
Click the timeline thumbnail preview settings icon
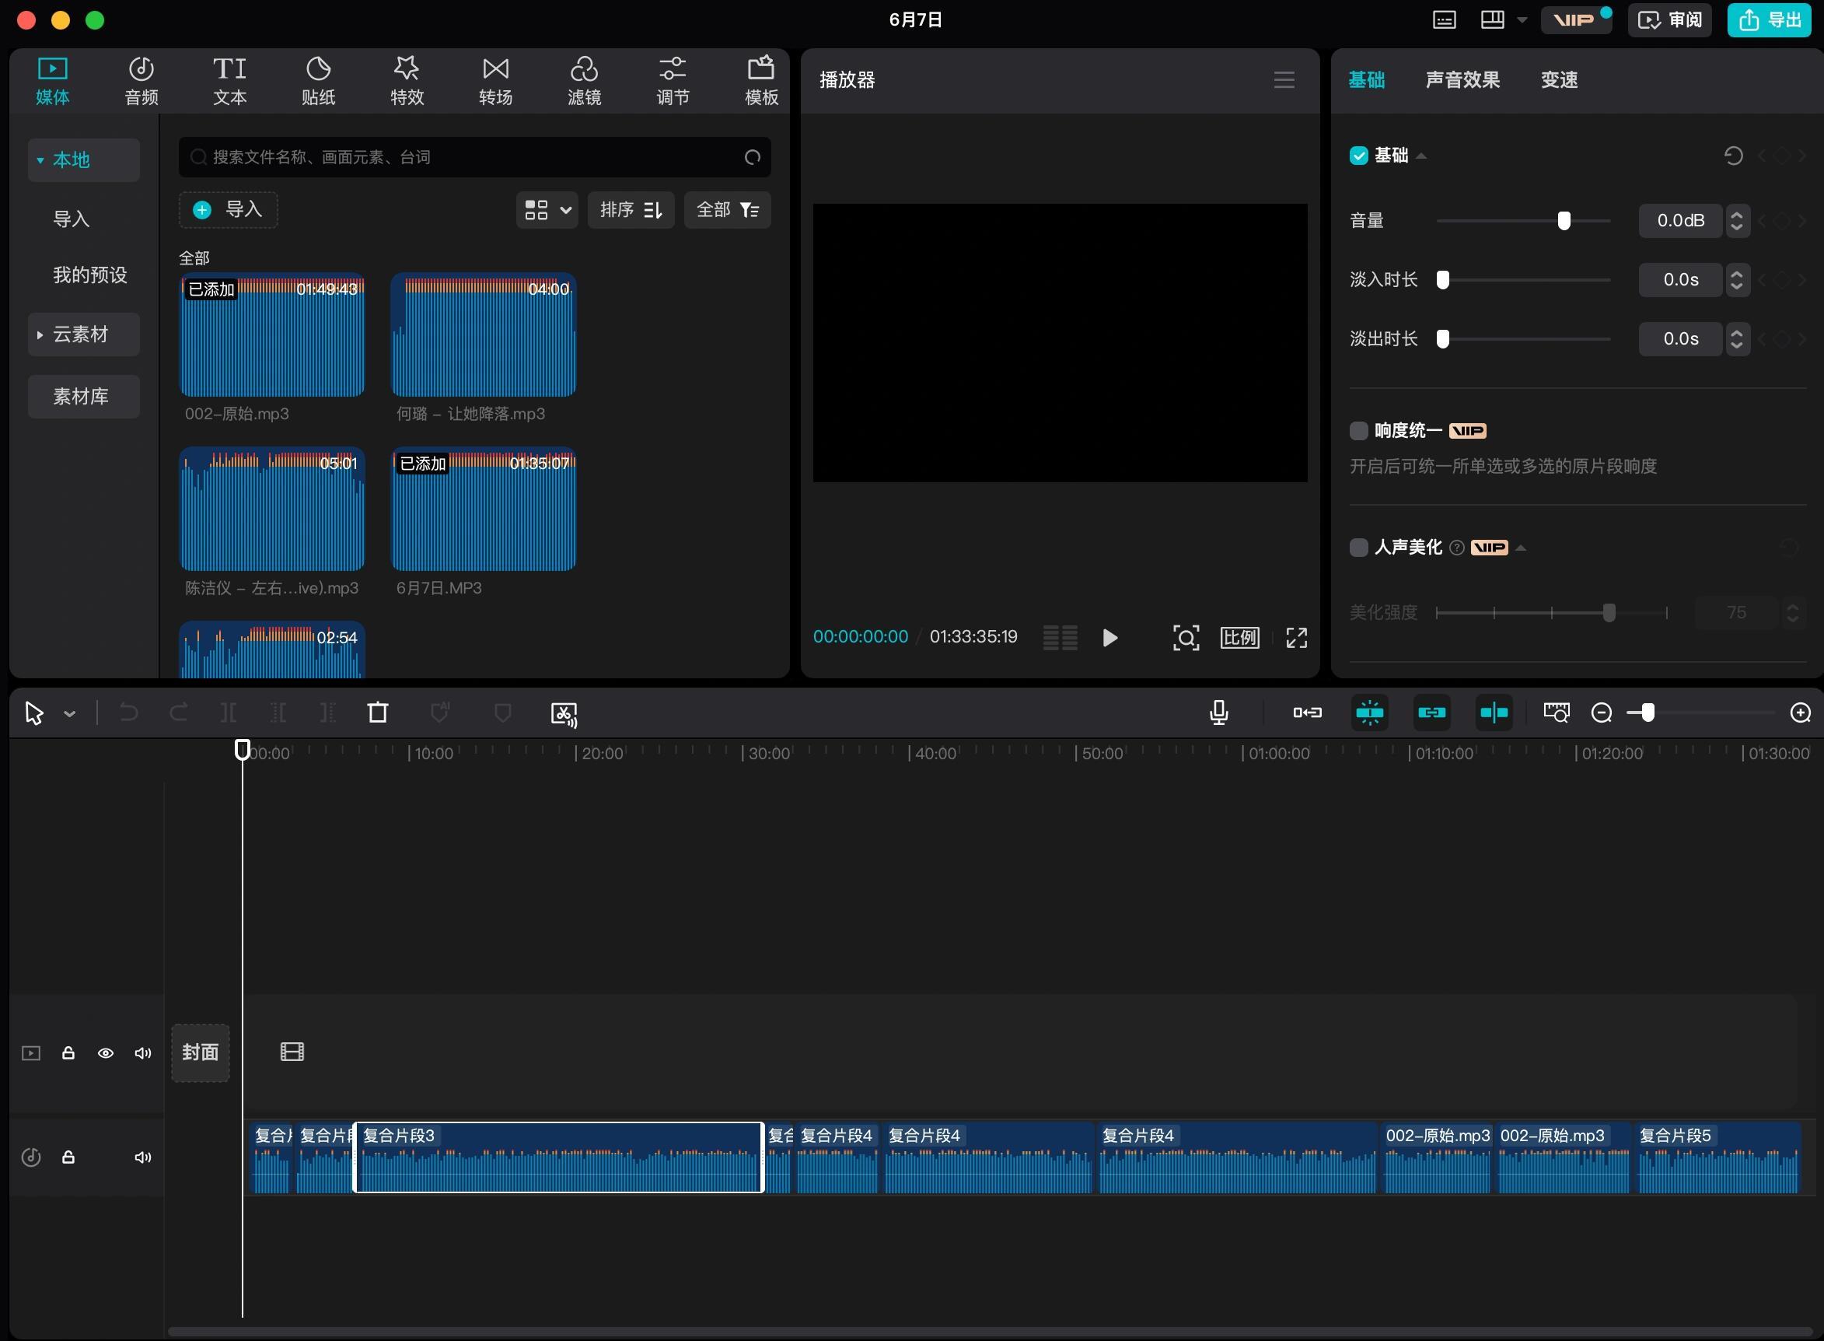1557,713
